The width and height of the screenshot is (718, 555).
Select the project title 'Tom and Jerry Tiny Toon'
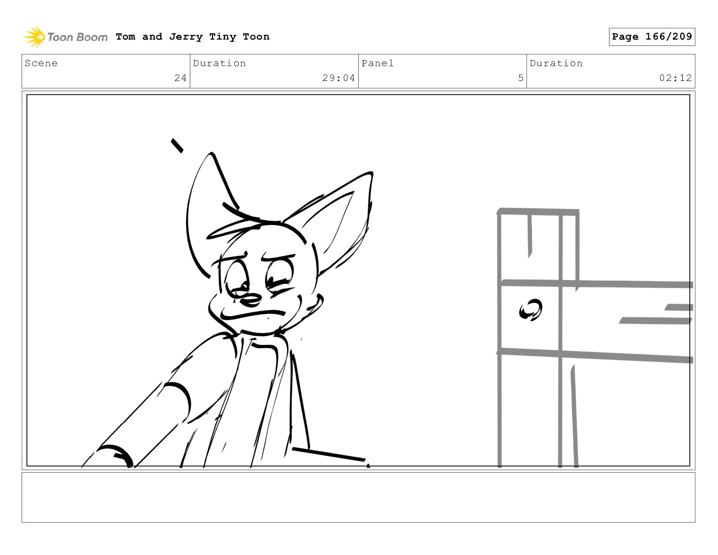(x=192, y=37)
